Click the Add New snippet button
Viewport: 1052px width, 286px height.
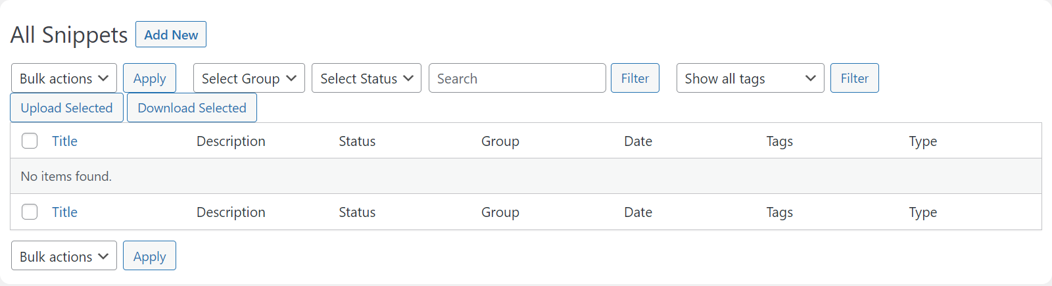point(171,35)
